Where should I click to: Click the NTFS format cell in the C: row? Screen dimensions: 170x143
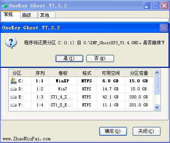point(87,81)
